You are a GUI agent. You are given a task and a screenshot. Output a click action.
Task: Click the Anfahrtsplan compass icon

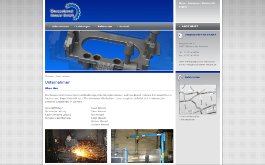180,78
